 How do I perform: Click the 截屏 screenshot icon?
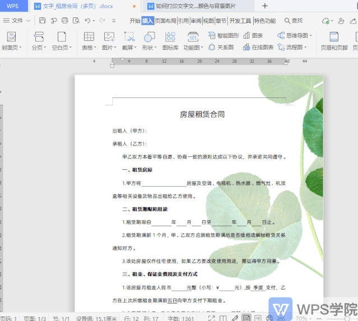point(129,37)
